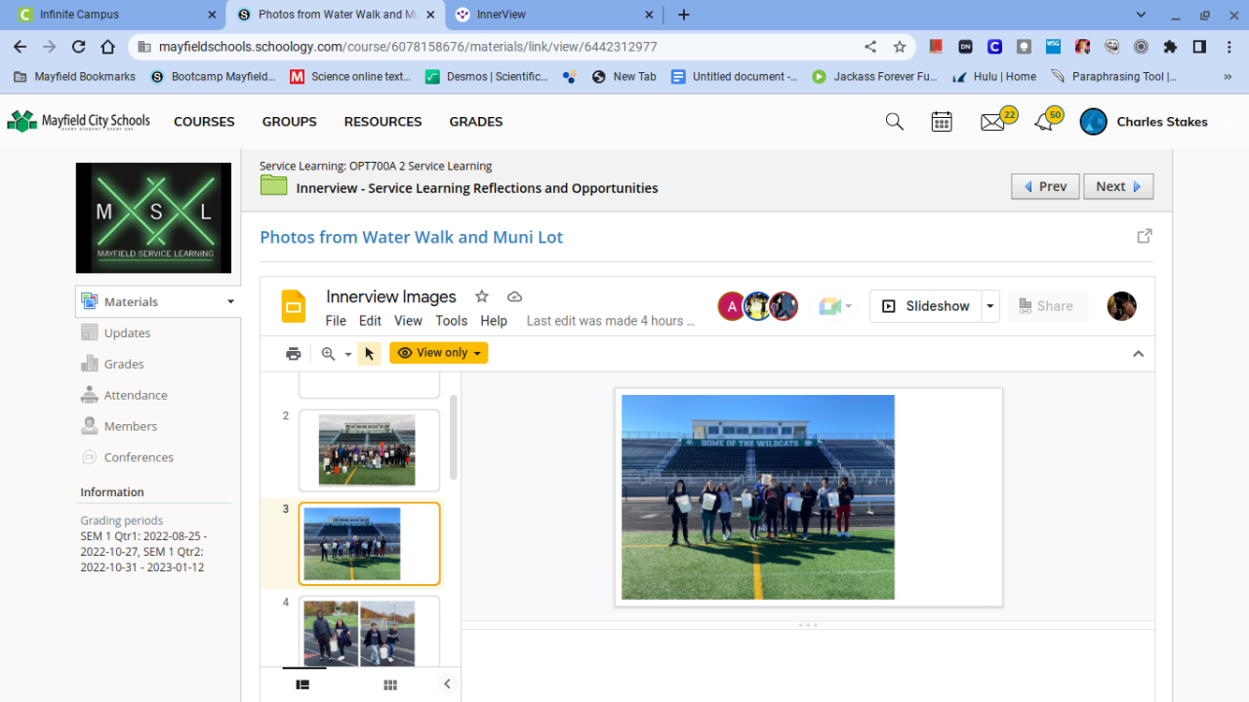Image resolution: width=1249 pixels, height=702 pixels.
Task: Click the browser back arrow
Action: pos(20,46)
